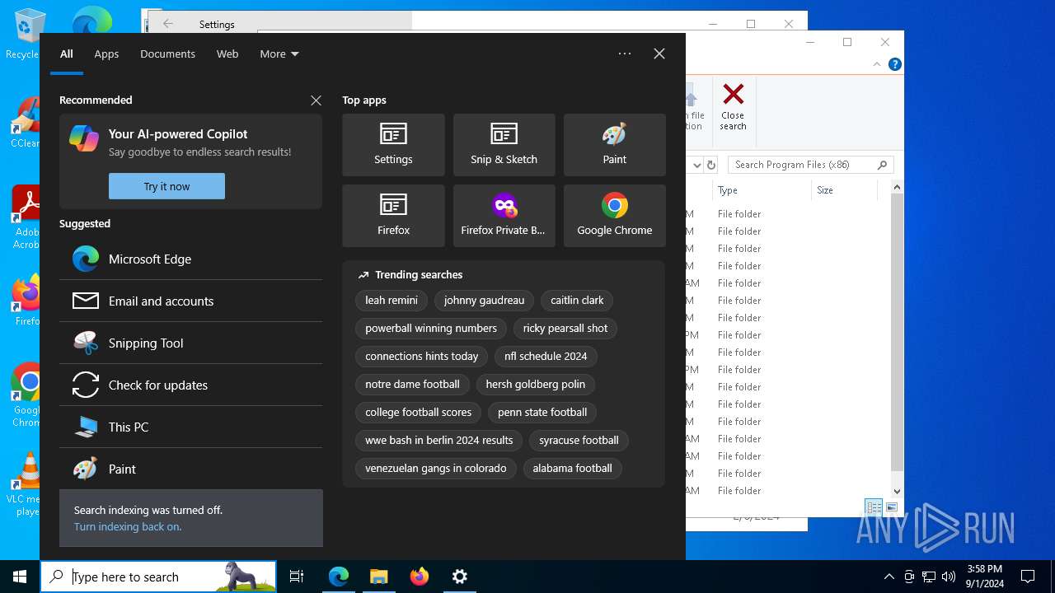Image resolution: width=1055 pixels, height=593 pixels.
Task: Search trending topic caitlin clark
Action: 577,300
